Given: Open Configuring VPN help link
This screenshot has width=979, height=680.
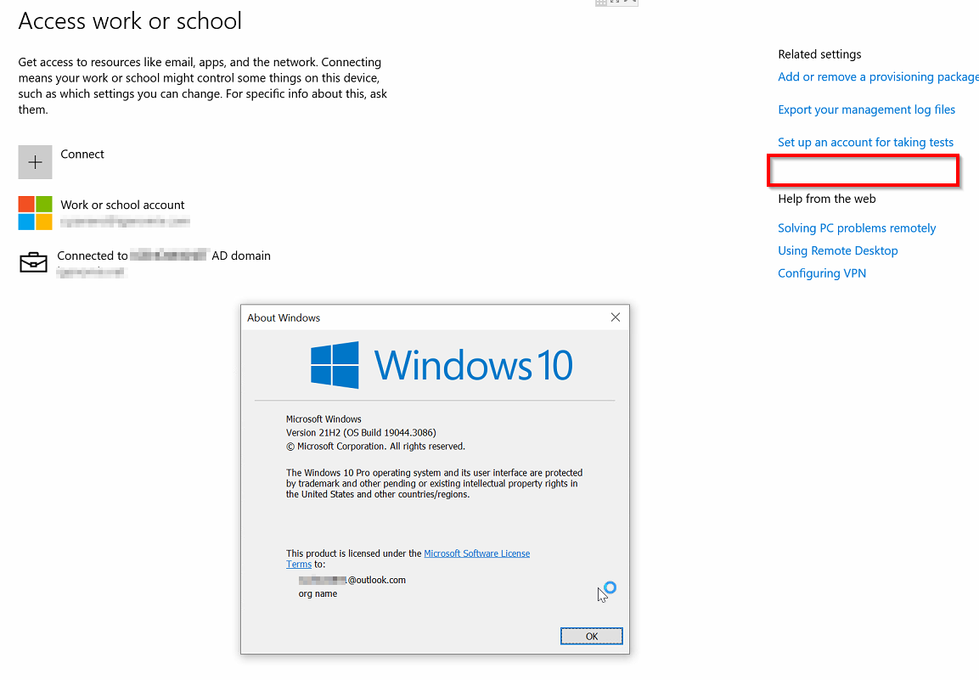Looking at the screenshot, I should [822, 273].
